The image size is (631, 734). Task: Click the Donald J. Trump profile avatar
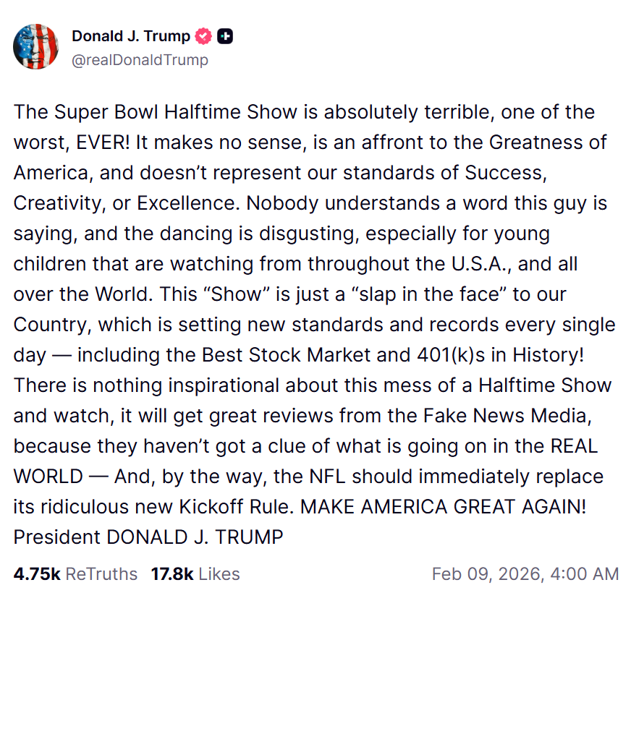point(35,46)
